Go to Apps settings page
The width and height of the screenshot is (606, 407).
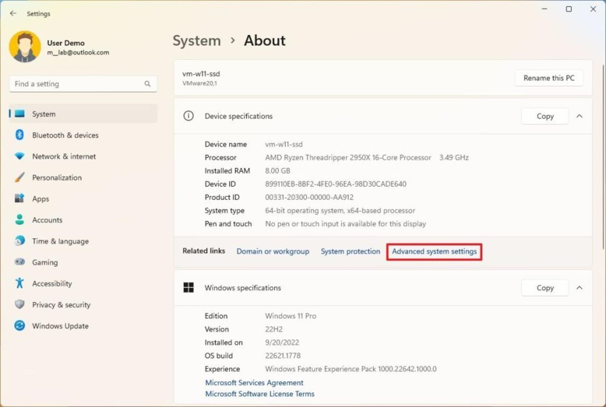click(x=83, y=199)
